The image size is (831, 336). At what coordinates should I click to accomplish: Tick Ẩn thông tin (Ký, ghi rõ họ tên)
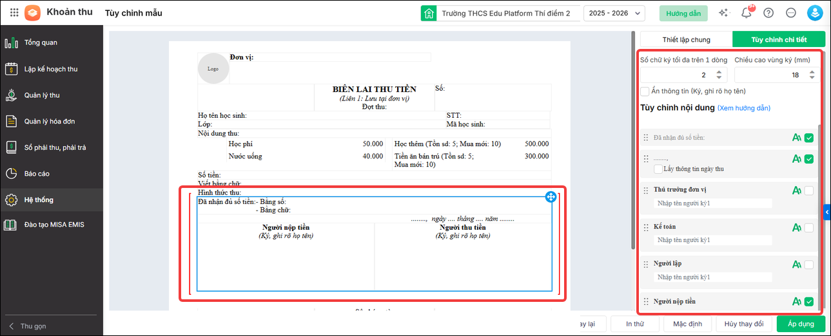click(645, 91)
